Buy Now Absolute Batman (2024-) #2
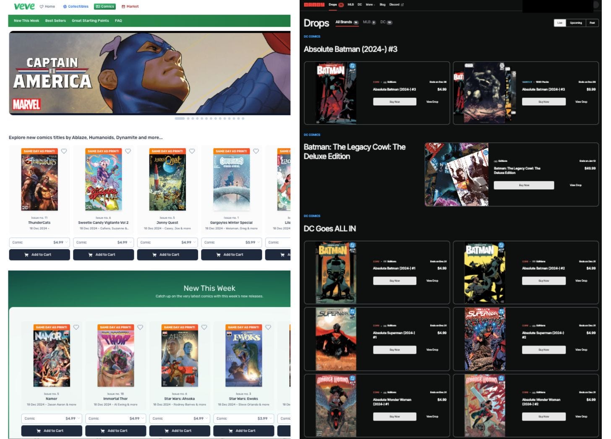 (543, 281)
